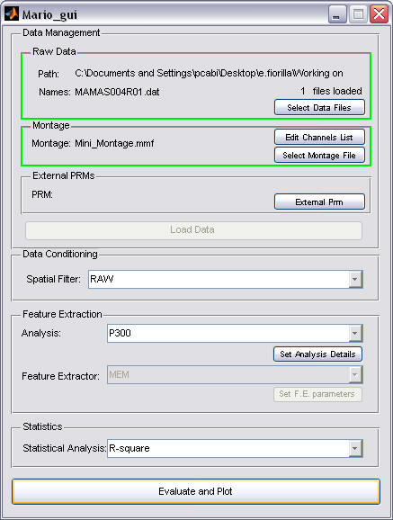Open the Analysis dropdown arrow
The width and height of the screenshot is (393, 520).
pos(355,333)
